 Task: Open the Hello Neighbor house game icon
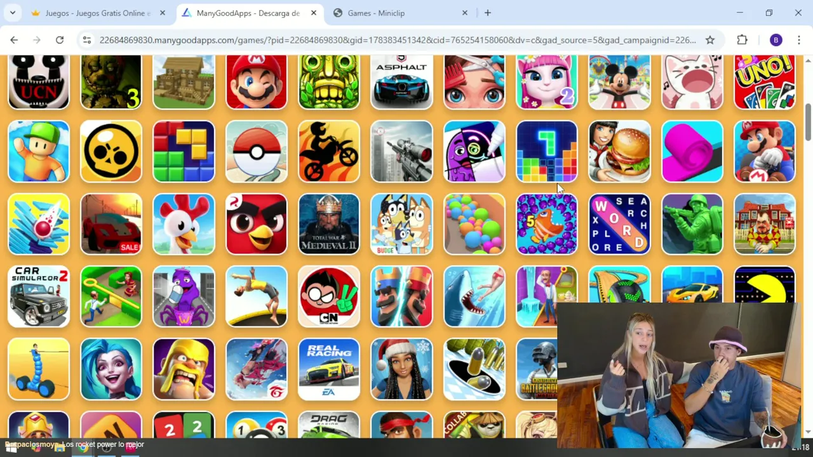click(765, 224)
